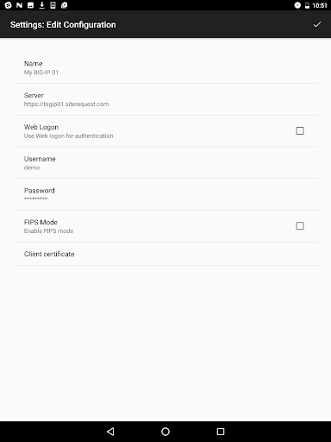Tap the download icon in the status bar
This screenshot has height=442, width=331.
41,5
